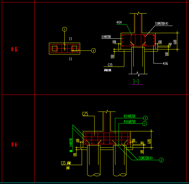Click the red "剖面" row label
This screenshot has width=189, height=184.
click(14, 144)
